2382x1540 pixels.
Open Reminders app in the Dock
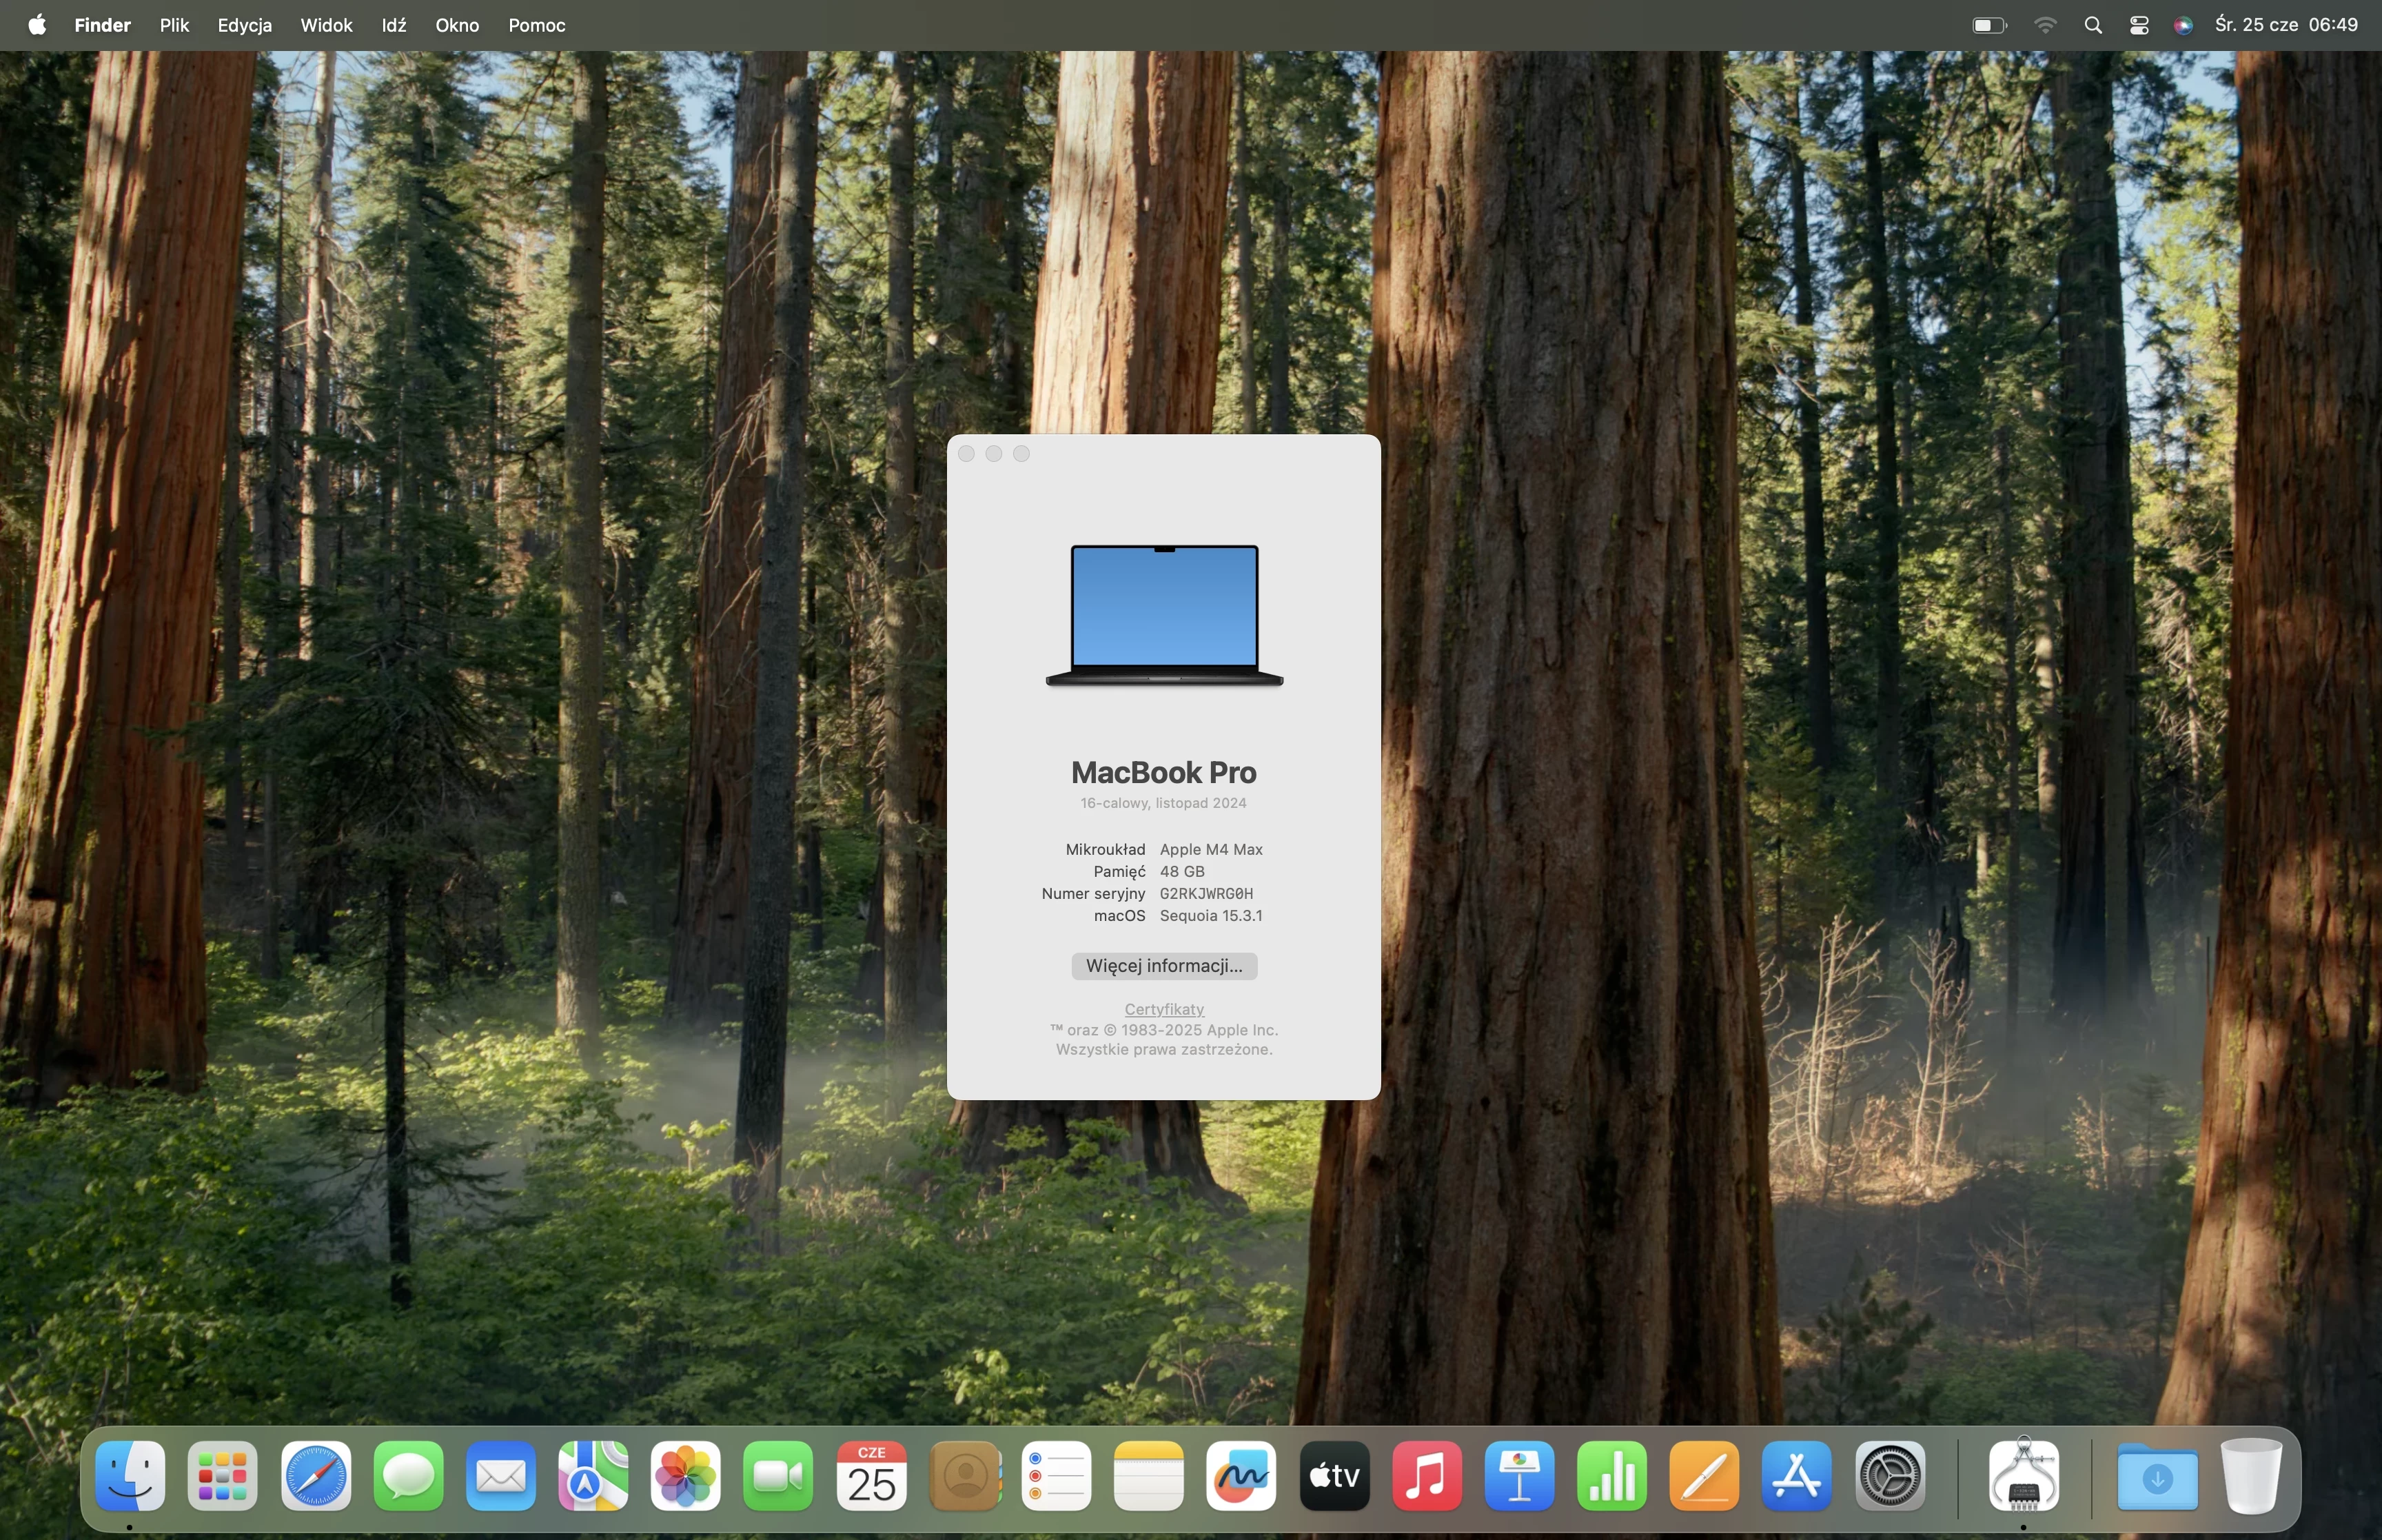point(1057,1476)
